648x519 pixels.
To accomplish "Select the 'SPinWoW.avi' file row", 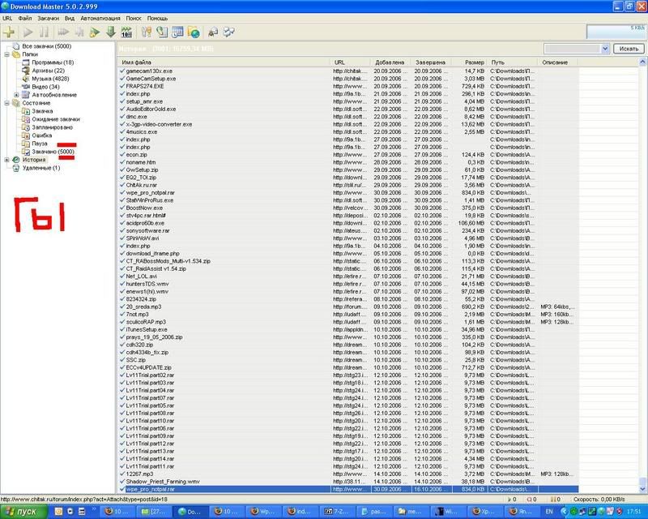I will (348, 238).
